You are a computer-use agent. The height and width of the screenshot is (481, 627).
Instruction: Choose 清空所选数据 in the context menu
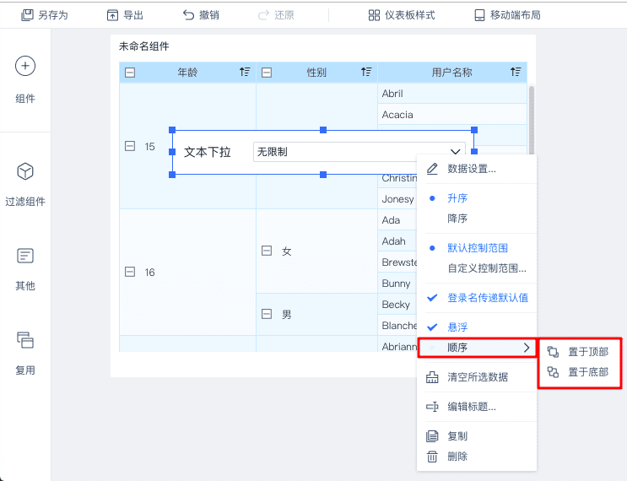[x=477, y=377]
